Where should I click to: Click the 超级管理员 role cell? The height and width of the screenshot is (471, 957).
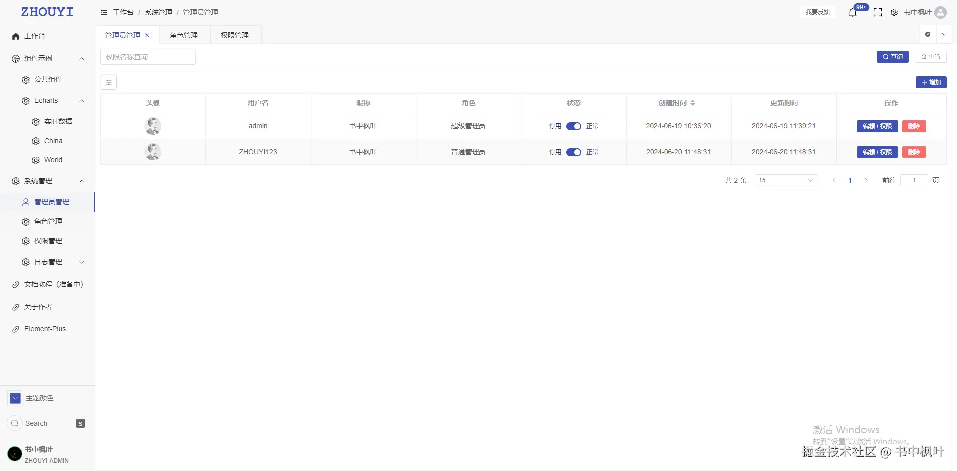pyautogui.click(x=468, y=126)
